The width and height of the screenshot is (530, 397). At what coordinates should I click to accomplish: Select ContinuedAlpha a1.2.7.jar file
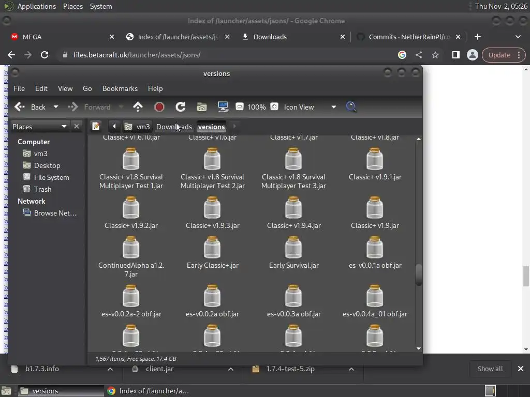(131, 257)
